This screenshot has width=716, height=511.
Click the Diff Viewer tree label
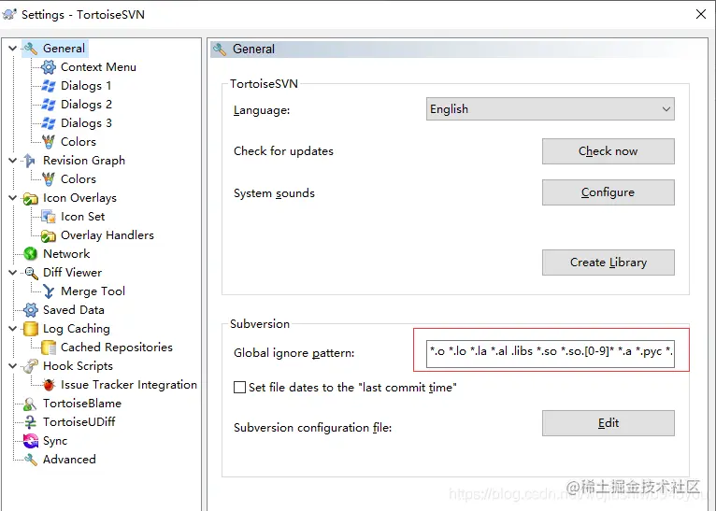pyautogui.click(x=72, y=273)
